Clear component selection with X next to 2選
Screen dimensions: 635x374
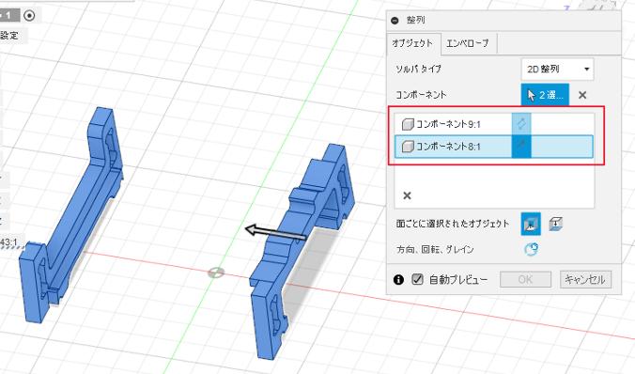[x=582, y=95]
